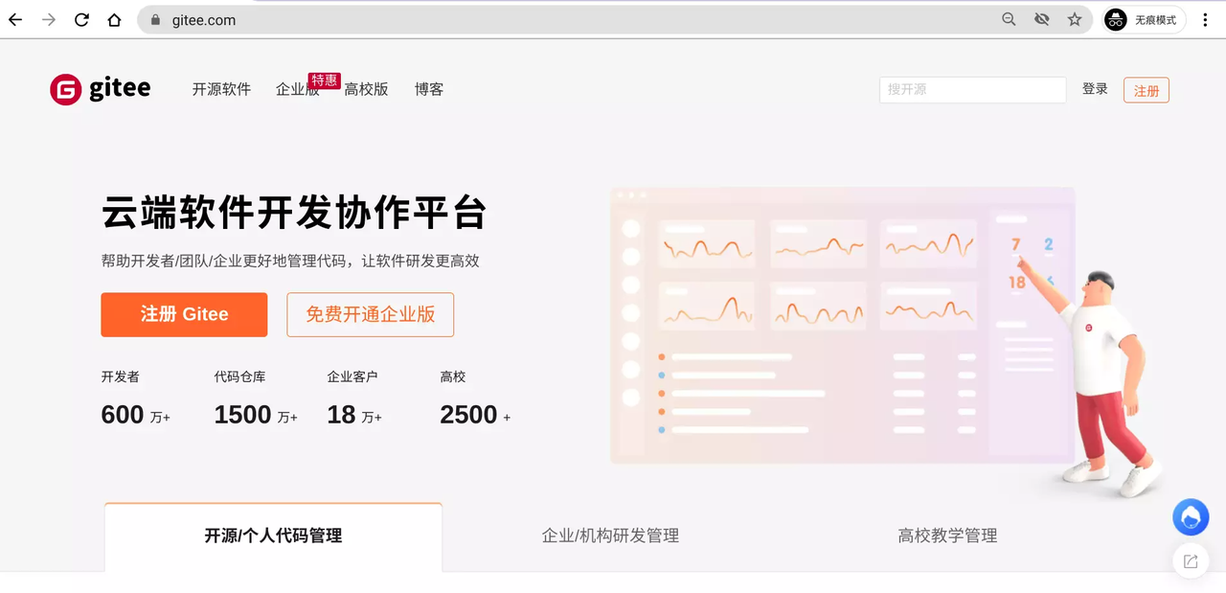Viewport: 1226px width, 593px height.
Task: Switch to the 企业/机构研发管理 tab
Action: tap(611, 536)
